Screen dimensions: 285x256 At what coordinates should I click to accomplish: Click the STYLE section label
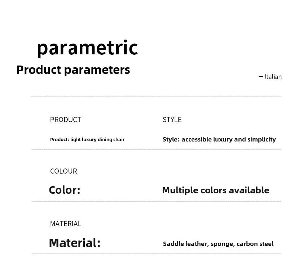(x=172, y=120)
